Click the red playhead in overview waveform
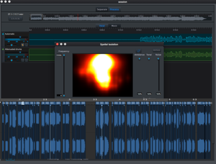This screenshot has width=216, height=164. point(78,17)
